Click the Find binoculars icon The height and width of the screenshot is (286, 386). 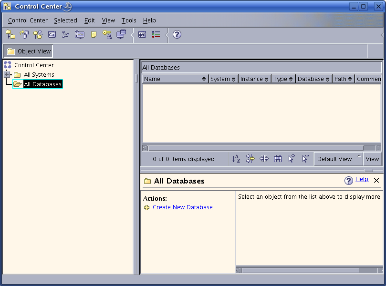coord(278,159)
